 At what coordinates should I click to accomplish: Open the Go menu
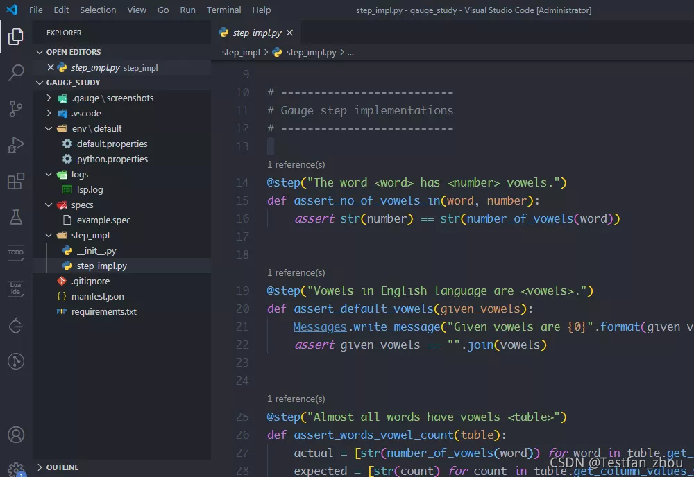tap(163, 10)
